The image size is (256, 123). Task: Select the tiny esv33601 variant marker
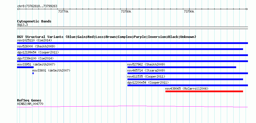[x=33, y=73]
